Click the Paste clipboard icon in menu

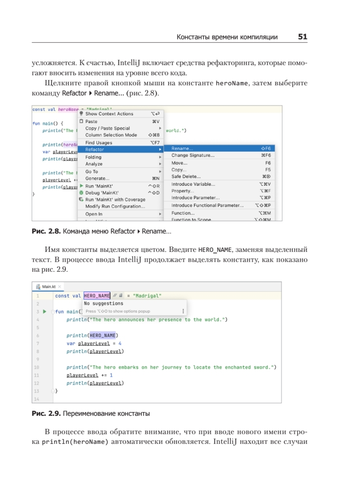[82, 121]
